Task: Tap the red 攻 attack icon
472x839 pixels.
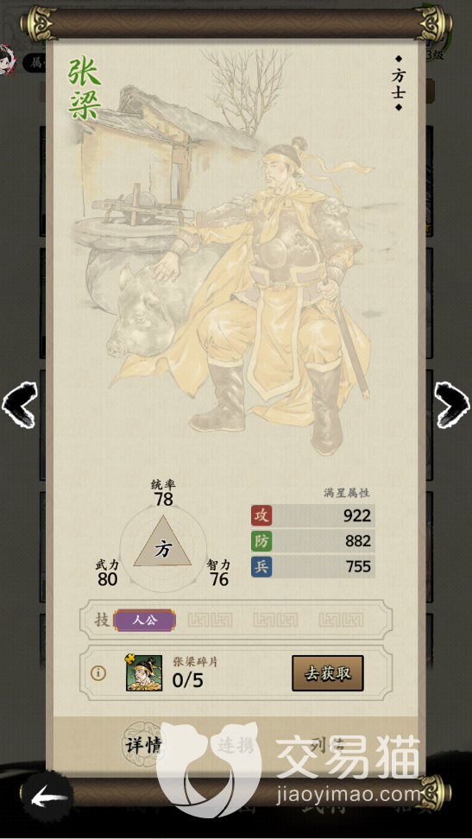Action: (261, 515)
